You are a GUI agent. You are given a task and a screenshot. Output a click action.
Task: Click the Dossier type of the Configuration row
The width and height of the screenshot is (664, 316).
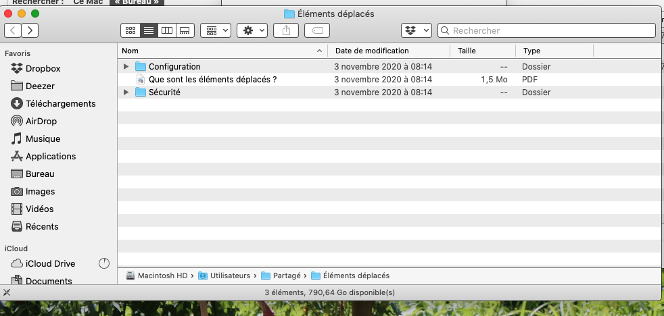click(x=536, y=66)
